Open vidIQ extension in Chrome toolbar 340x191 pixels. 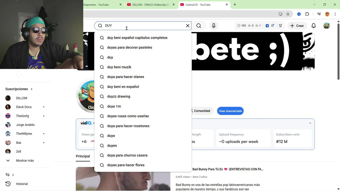tap(299, 14)
